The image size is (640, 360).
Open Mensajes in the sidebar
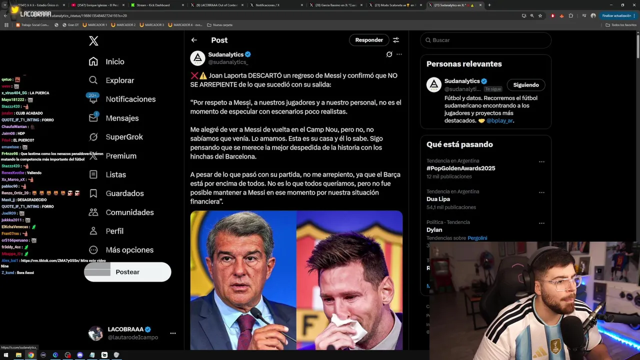point(113,118)
